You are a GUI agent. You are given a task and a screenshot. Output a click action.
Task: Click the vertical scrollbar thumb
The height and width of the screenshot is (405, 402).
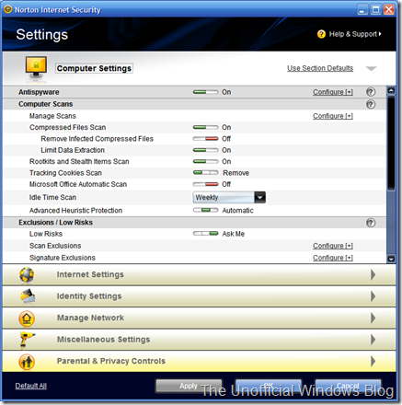(391, 144)
